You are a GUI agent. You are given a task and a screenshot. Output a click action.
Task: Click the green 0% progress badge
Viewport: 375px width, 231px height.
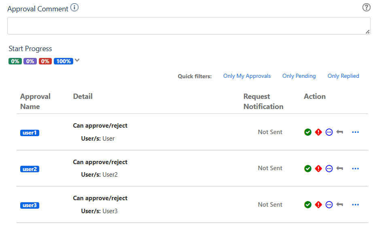(15, 61)
